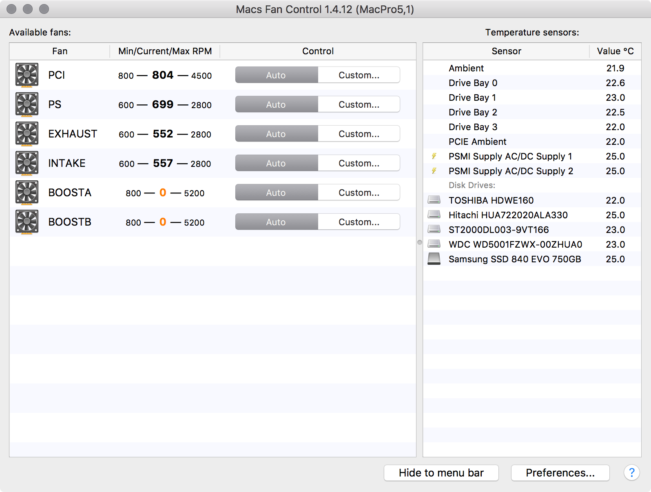Click the INTAKE fan icon
This screenshot has height=492, width=651.
pos(27,163)
